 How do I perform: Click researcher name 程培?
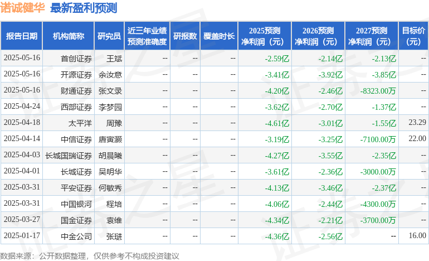coord(114,204)
